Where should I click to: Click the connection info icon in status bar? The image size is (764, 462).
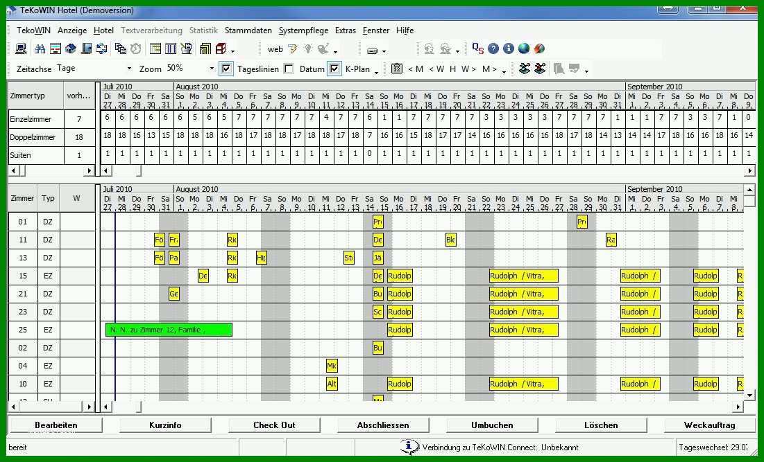(x=409, y=447)
